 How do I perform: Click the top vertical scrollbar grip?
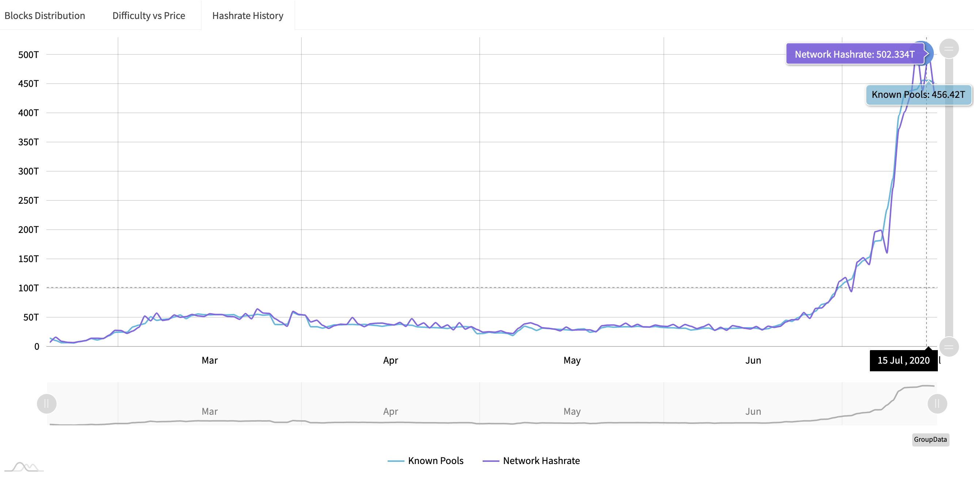click(x=949, y=48)
